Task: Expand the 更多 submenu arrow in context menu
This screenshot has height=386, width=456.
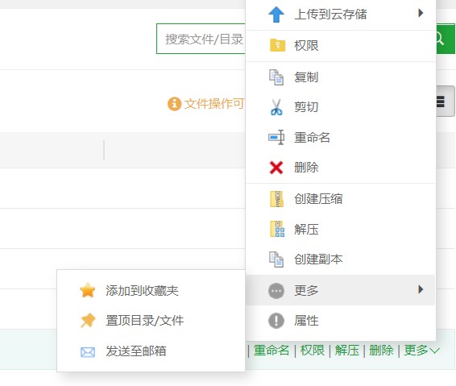Action: click(421, 289)
